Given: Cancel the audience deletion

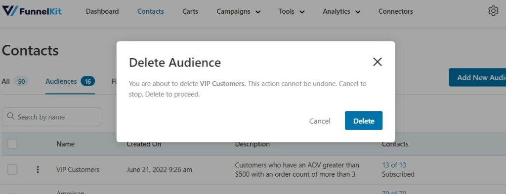Looking at the screenshot, I should pos(320,121).
